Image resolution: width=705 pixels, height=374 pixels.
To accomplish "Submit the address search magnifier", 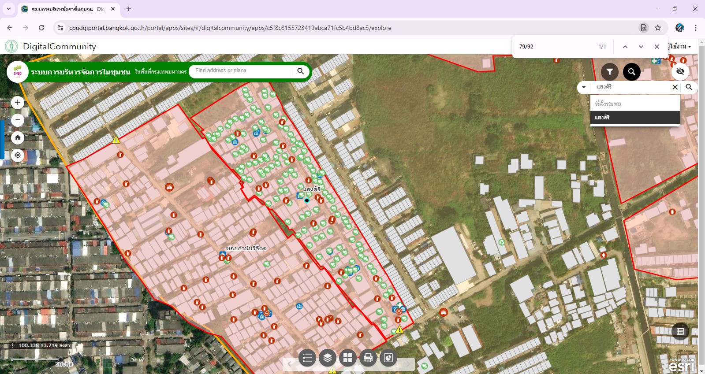I will click(300, 71).
